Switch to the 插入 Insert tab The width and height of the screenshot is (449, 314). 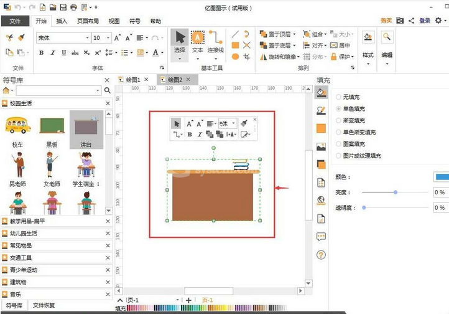[x=62, y=21]
